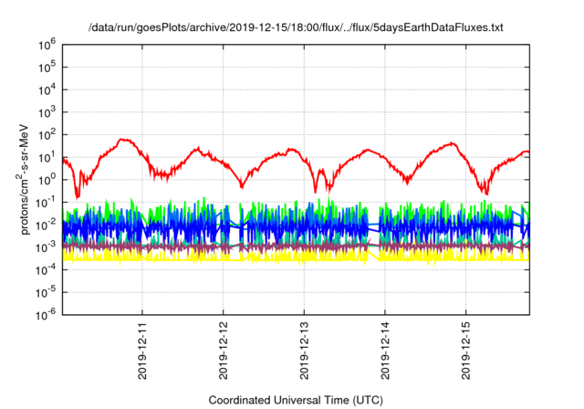Click the y-axis label 10^6
This screenshot has height=409, width=584.
[x=47, y=45]
